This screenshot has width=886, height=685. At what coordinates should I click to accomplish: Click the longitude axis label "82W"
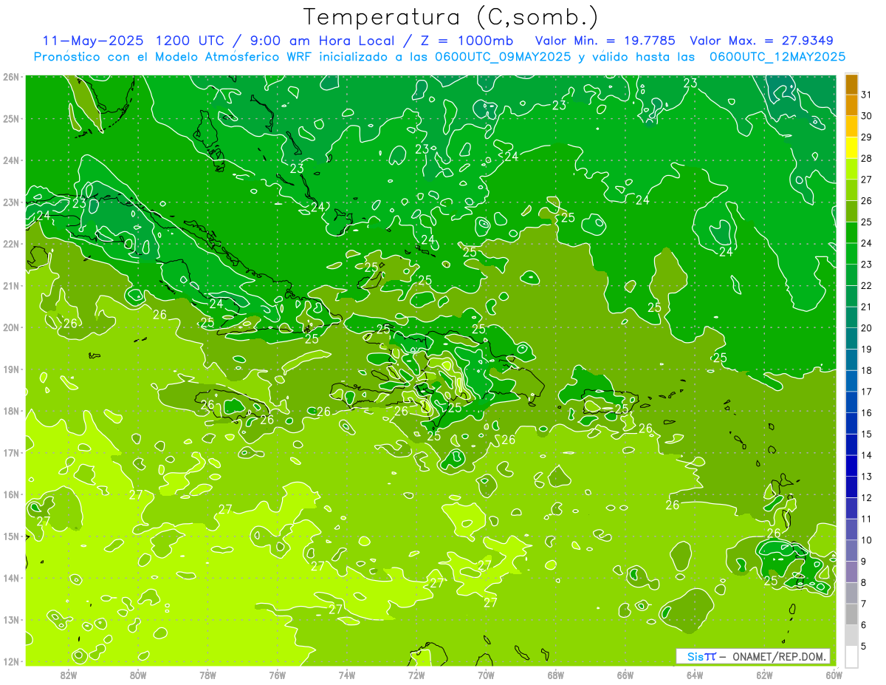click(x=69, y=675)
